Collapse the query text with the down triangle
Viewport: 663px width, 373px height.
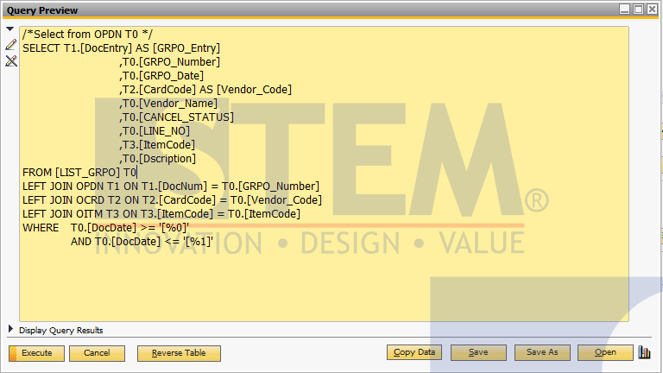(x=10, y=29)
